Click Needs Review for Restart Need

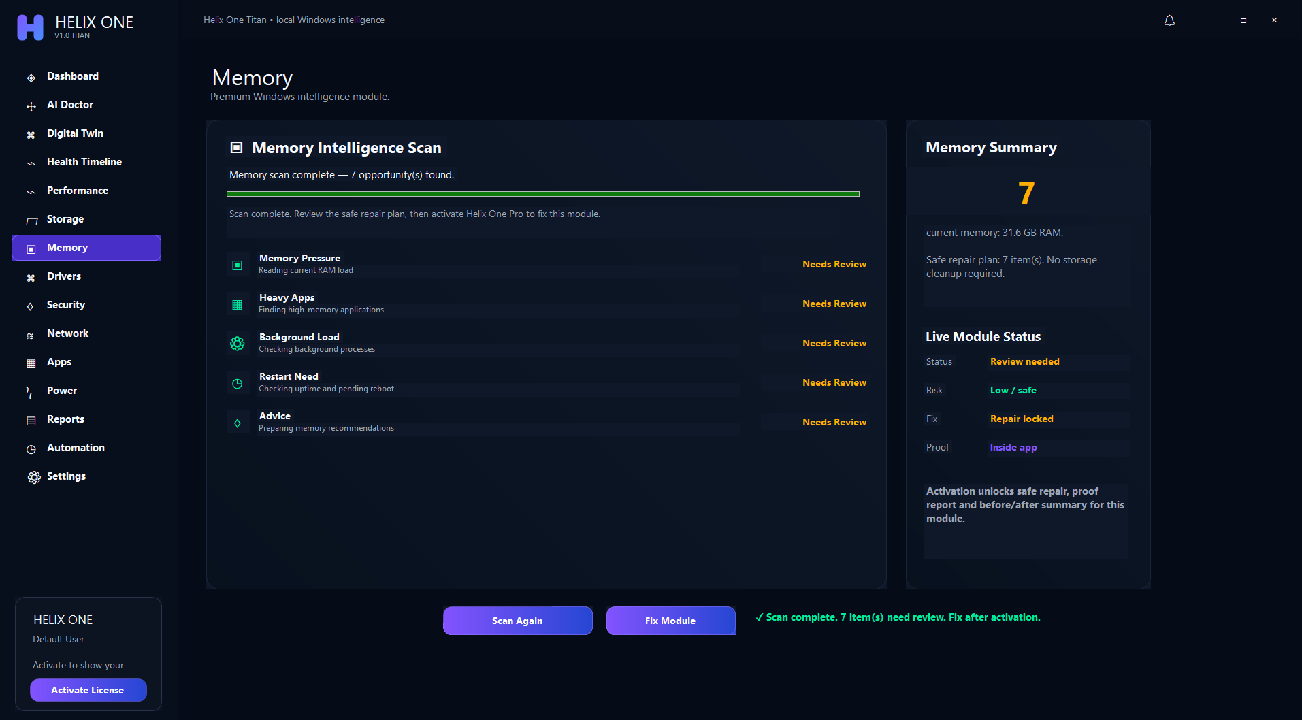click(834, 382)
